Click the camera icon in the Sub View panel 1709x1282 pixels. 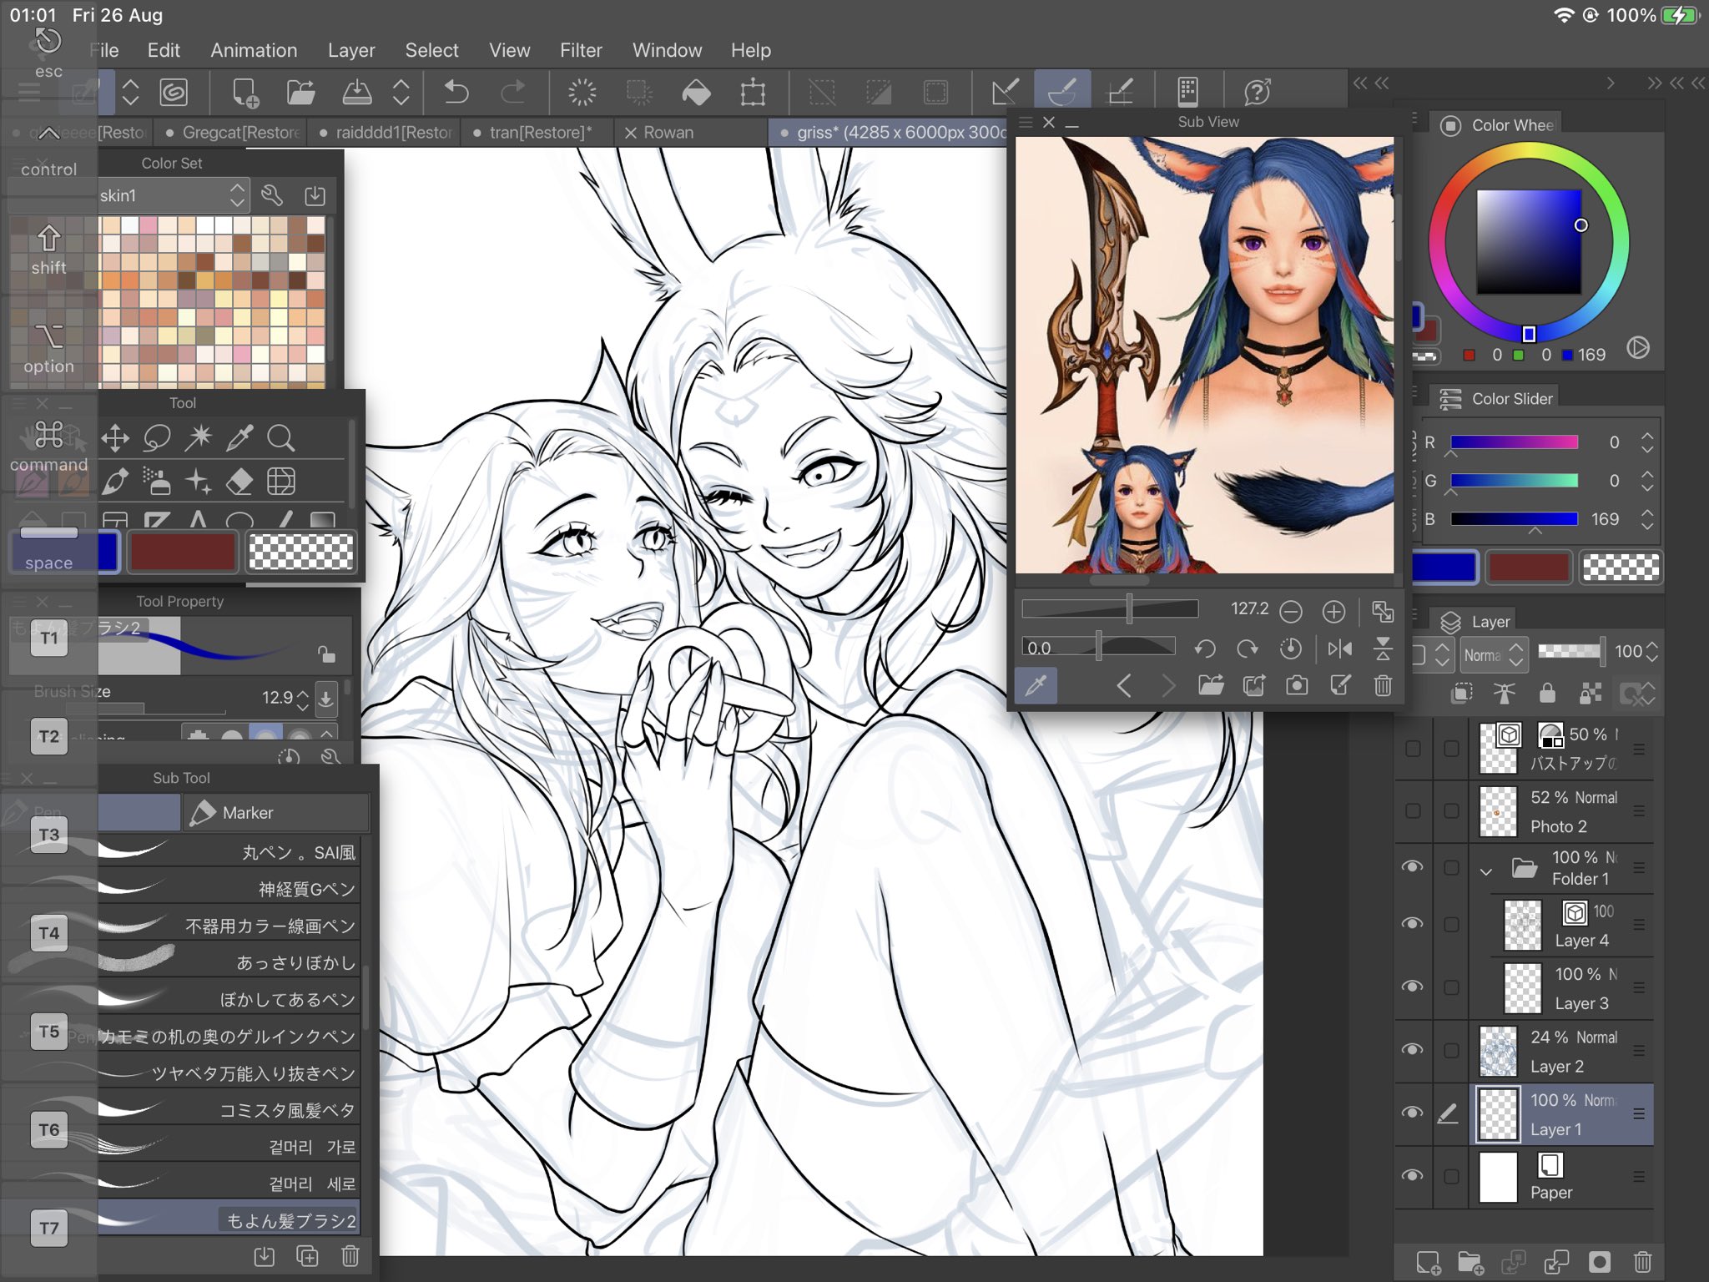coord(1297,685)
